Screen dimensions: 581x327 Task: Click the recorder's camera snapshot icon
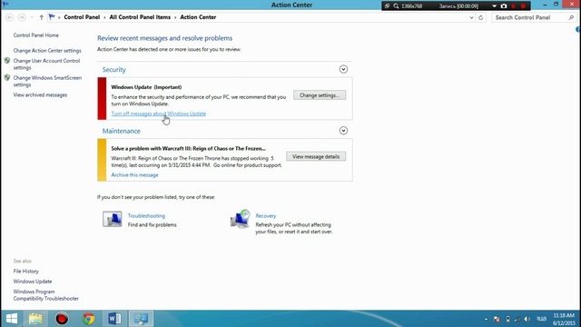[504, 6]
